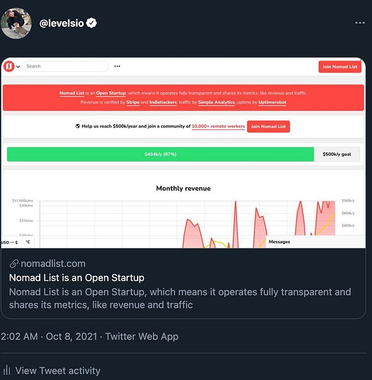Viewport: 372px width, 380px height.
Task: Click the verified badge next to @levelsio
Action: 92,24
